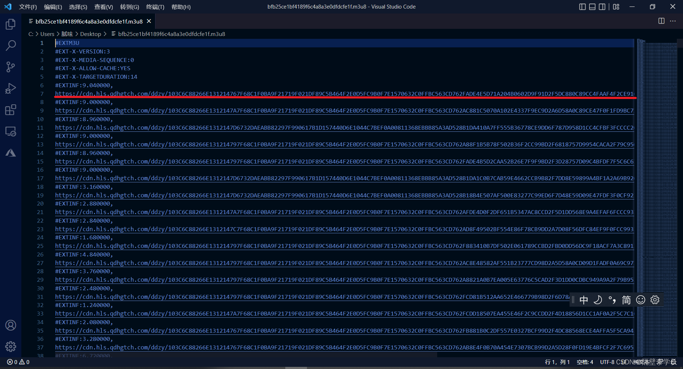Expand the C: breadcrumb segment
This screenshot has height=369, width=683.
[31, 34]
